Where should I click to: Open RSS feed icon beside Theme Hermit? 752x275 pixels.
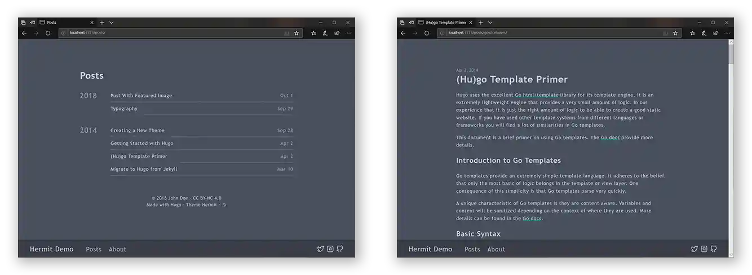224,205
